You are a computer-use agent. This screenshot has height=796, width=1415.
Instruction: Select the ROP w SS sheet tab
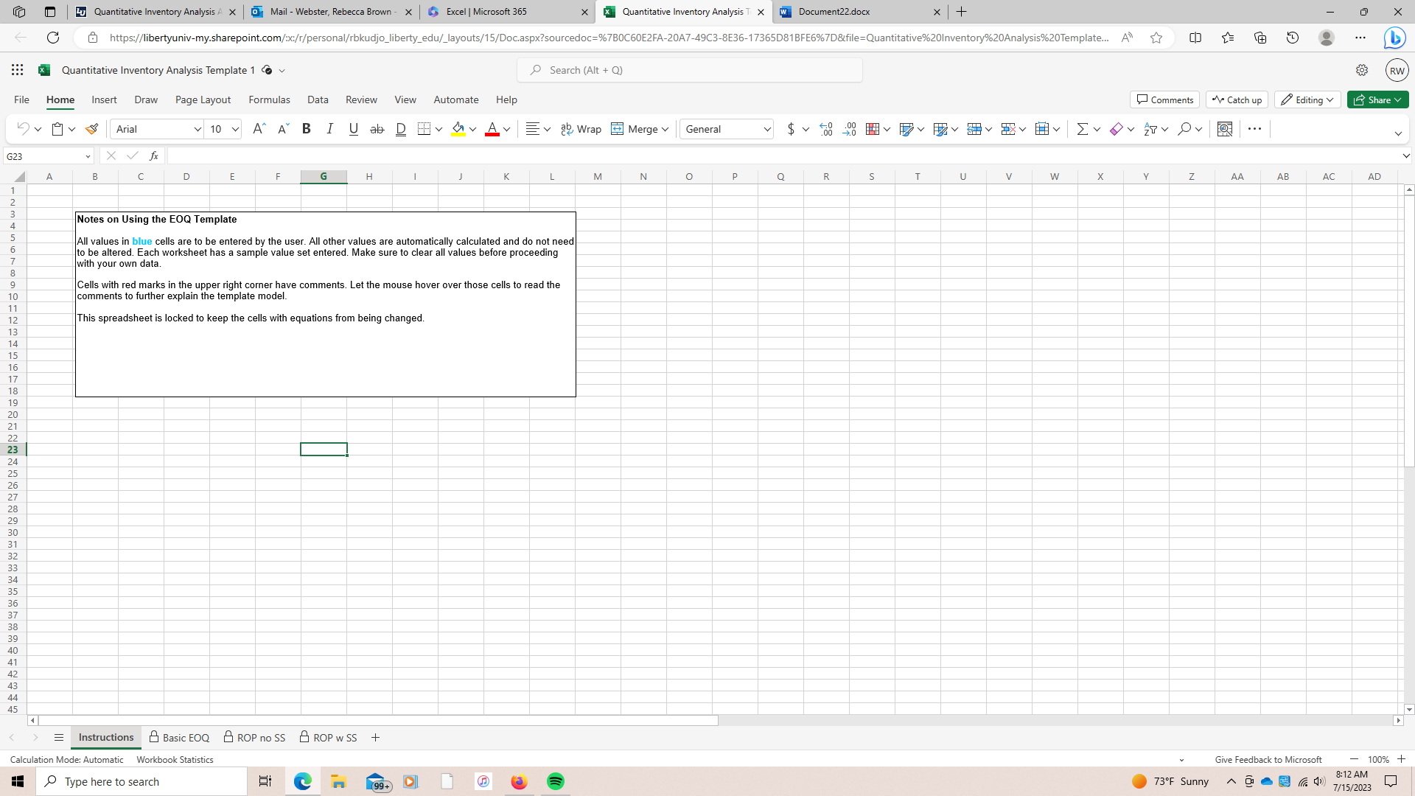(x=329, y=737)
